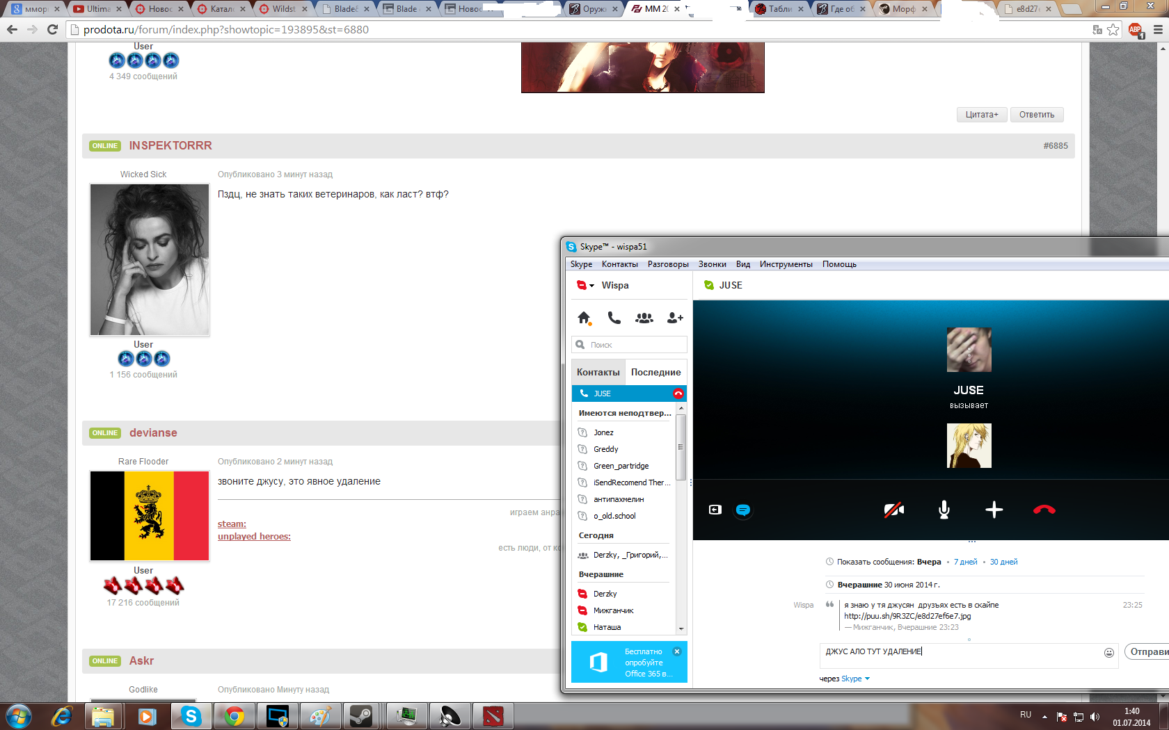Toggle the chat bubble icon in call
The width and height of the screenshot is (1169, 730).
coord(743,510)
